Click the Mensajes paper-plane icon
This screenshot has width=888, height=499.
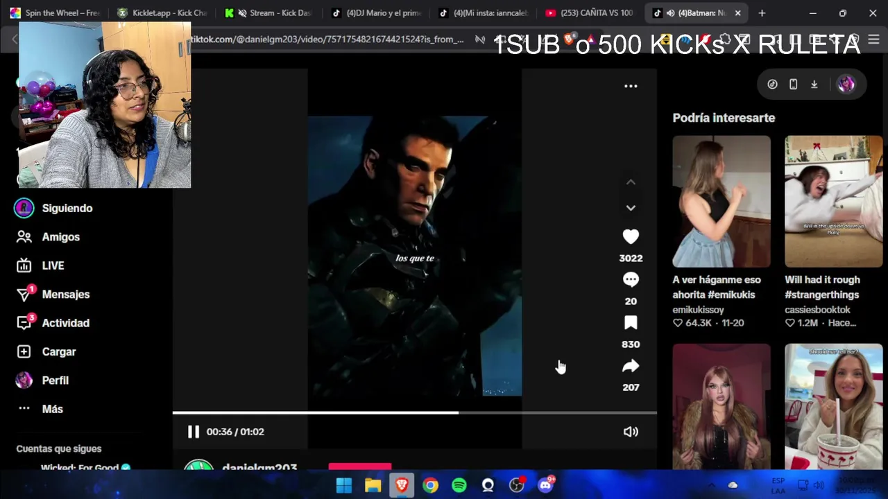point(24,295)
